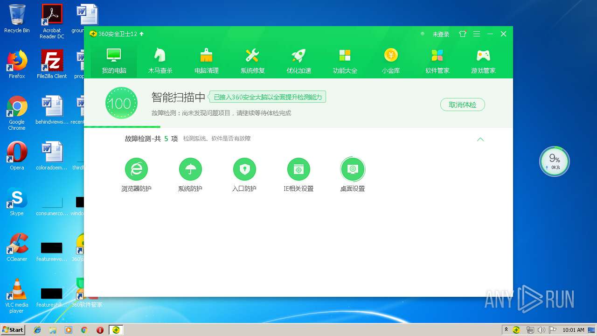Open the skin shirt icon in title bar
597x336 pixels.
(x=463, y=34)
